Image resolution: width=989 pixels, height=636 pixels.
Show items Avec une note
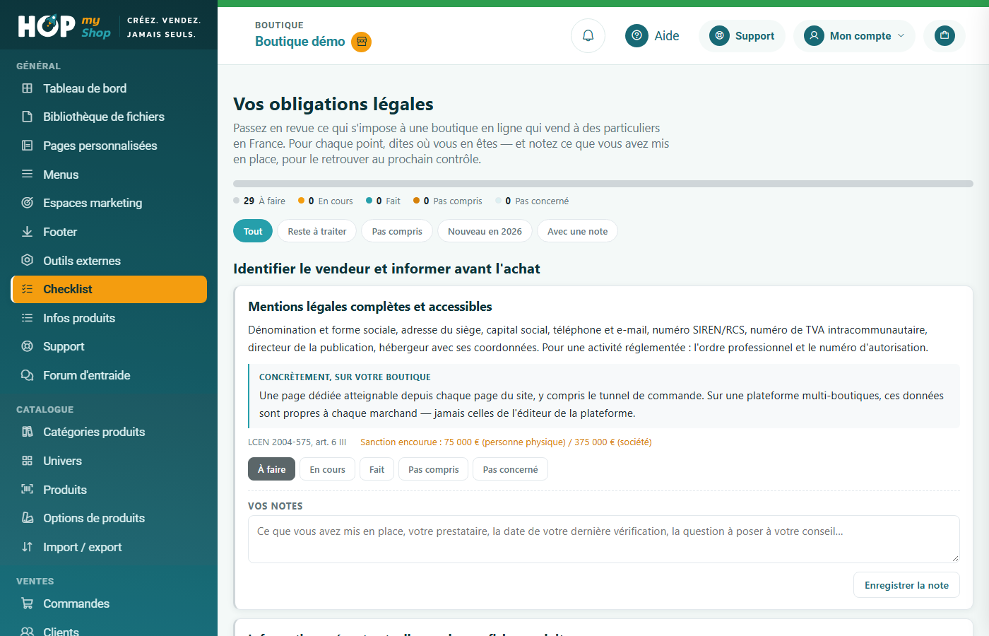click(x=577, y=231)
